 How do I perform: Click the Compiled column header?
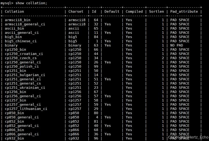click(134, 12)
